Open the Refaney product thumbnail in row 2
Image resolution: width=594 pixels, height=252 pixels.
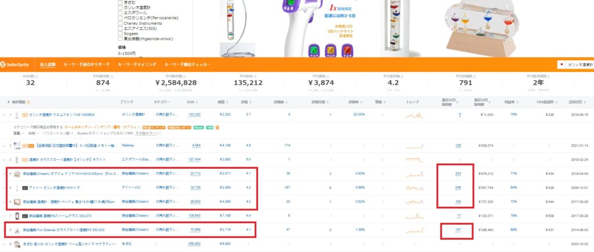point(17,145)
